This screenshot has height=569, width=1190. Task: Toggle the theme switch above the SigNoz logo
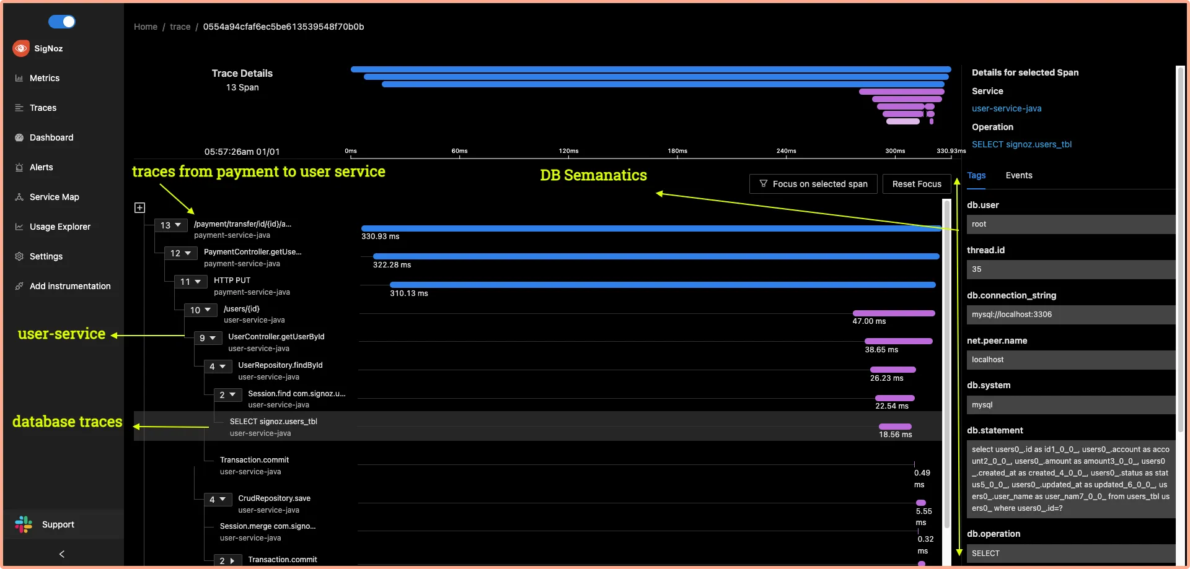coord(62,22)
